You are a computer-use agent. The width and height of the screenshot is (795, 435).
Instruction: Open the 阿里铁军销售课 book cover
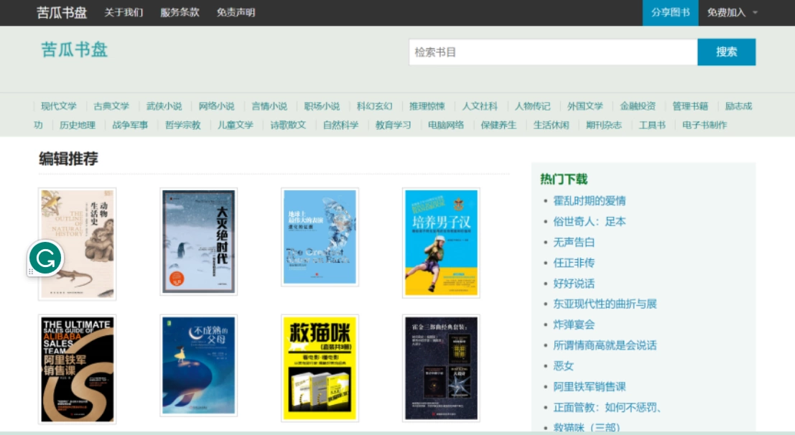click(x=77, y=369)
